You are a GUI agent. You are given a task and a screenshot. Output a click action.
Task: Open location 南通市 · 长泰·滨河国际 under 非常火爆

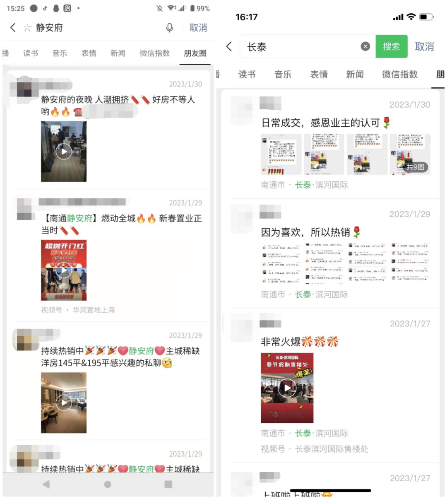tap(304, 433)
